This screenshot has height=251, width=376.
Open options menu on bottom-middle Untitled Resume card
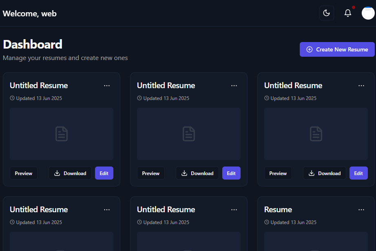pyautogui.click(x=234, y=210)
